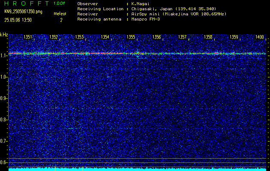Click the first yellow meteor marker near 1352
The width and height of the screenshot is (270, 171).
(55, 168)
